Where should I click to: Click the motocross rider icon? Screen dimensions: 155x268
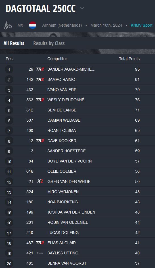[8, 25]
